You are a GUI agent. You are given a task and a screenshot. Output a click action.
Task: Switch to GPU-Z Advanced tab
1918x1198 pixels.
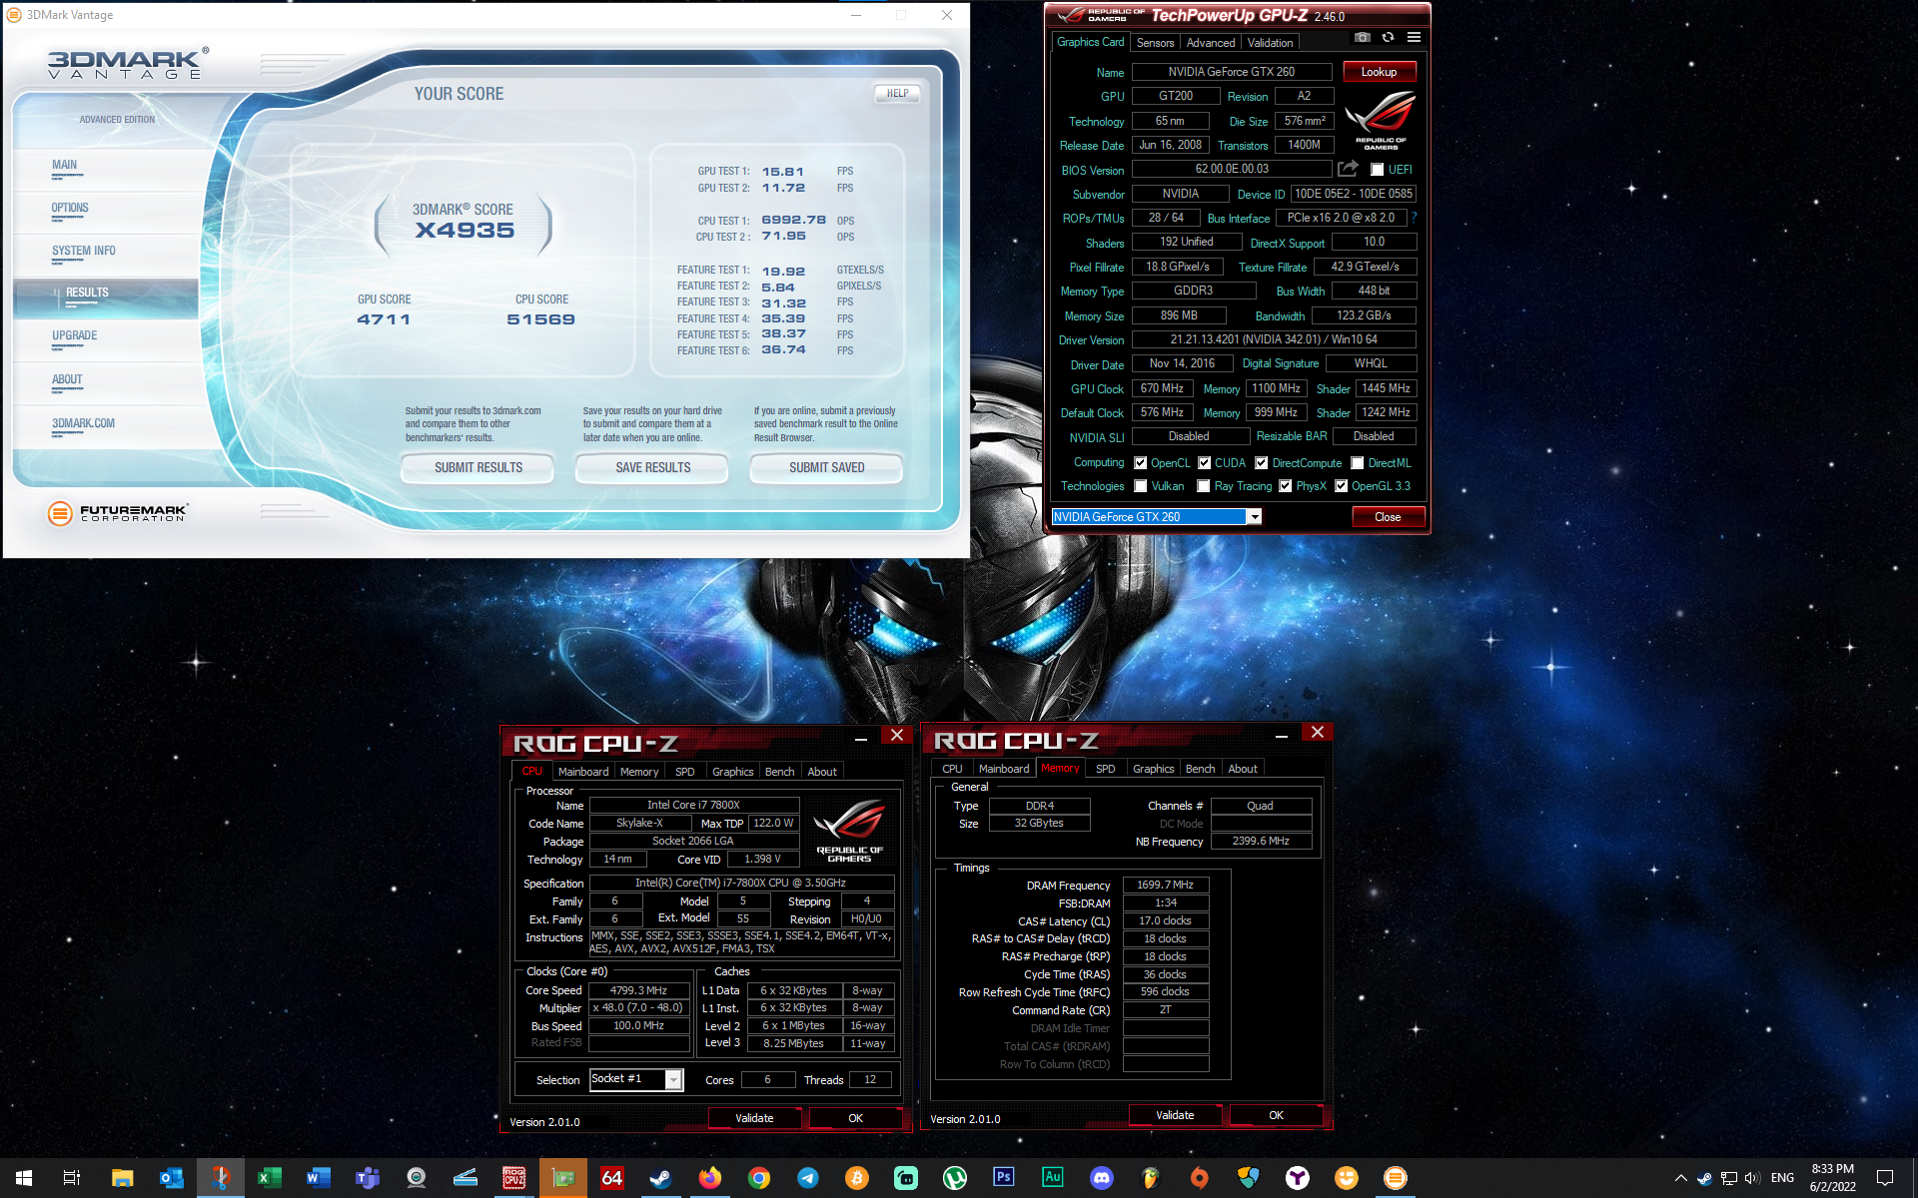coord(1210,43)
